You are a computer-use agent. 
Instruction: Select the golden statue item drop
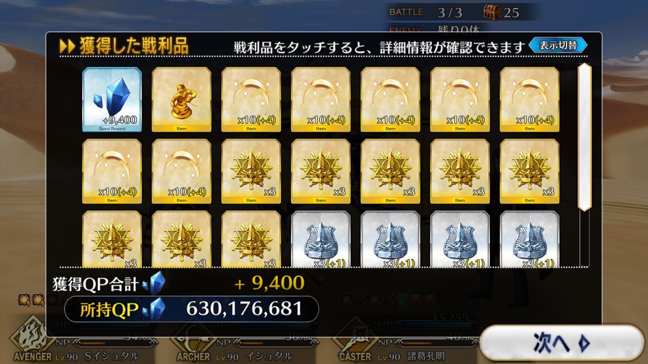[181, 100]
